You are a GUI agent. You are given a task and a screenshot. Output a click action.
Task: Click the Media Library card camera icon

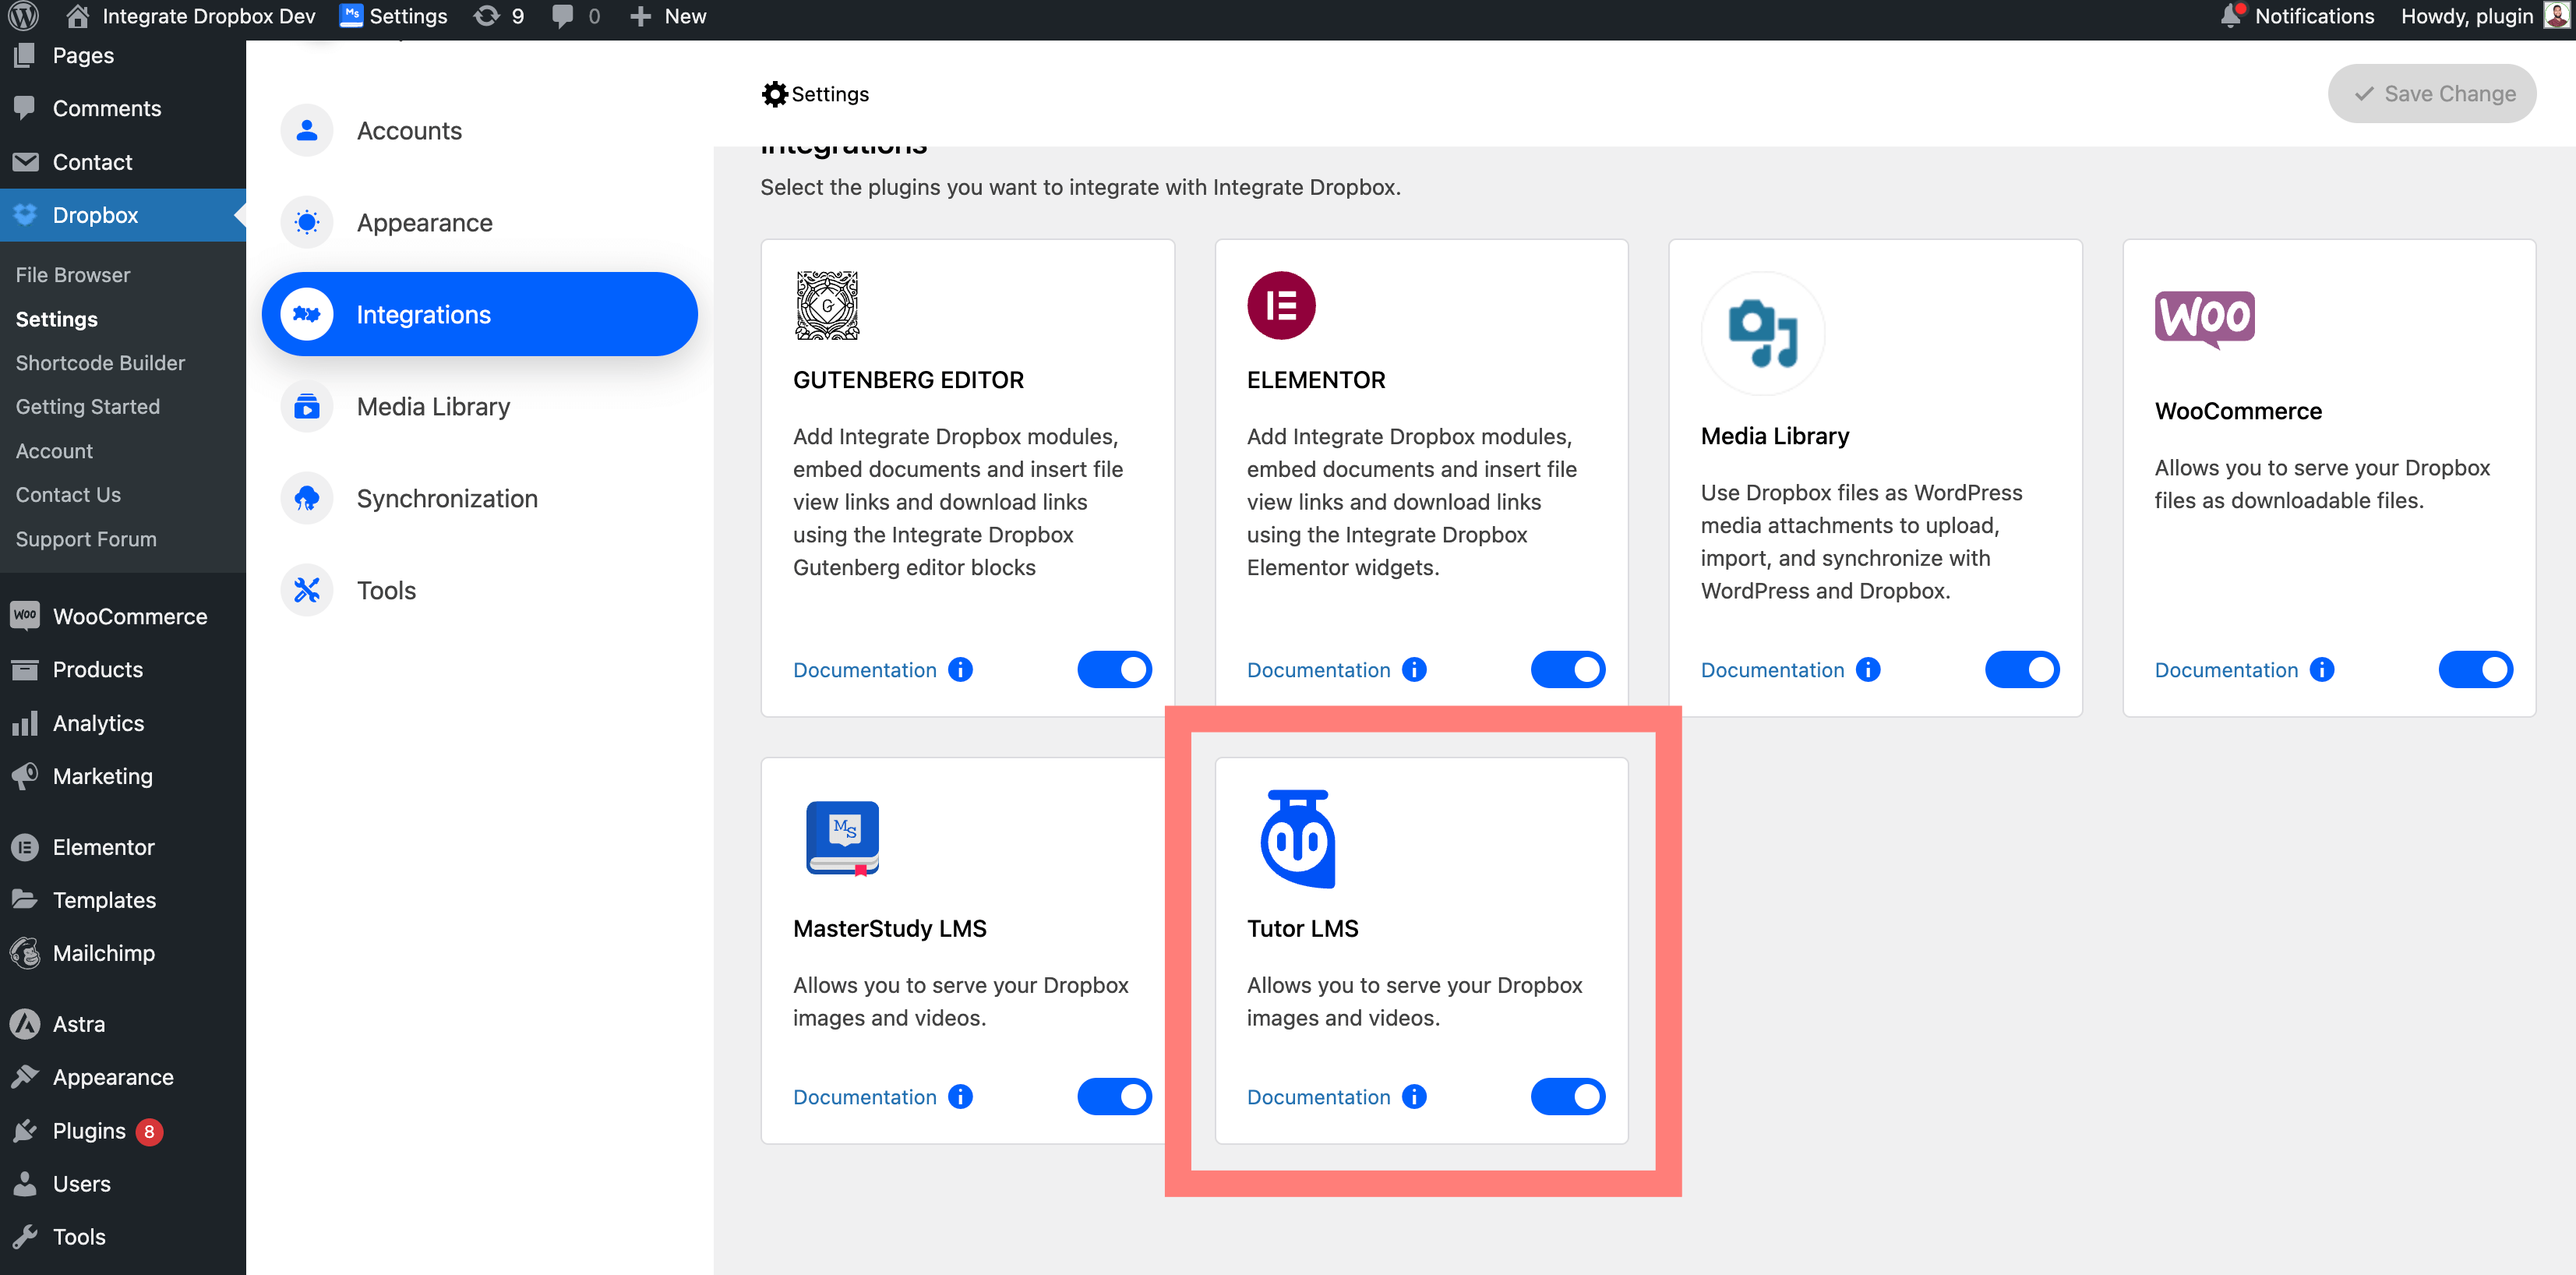coord(1763,333)
